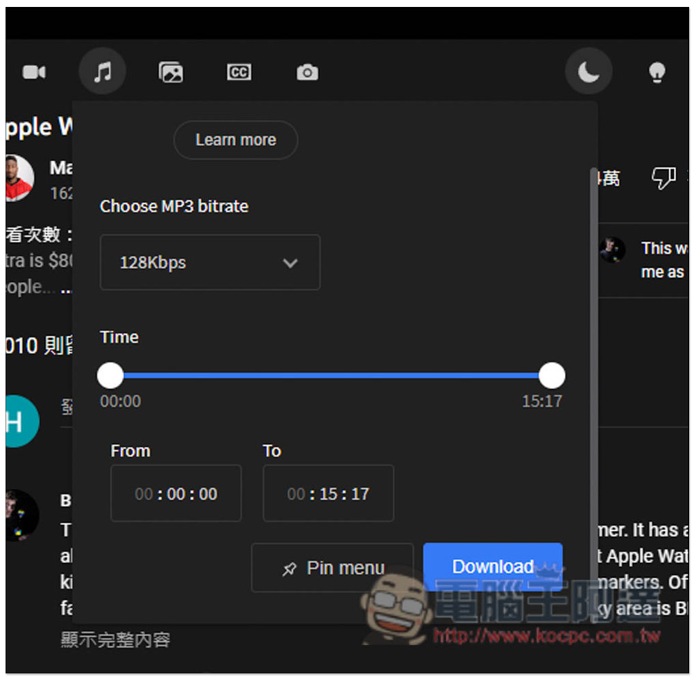Click the To time input field

(328, 494)
